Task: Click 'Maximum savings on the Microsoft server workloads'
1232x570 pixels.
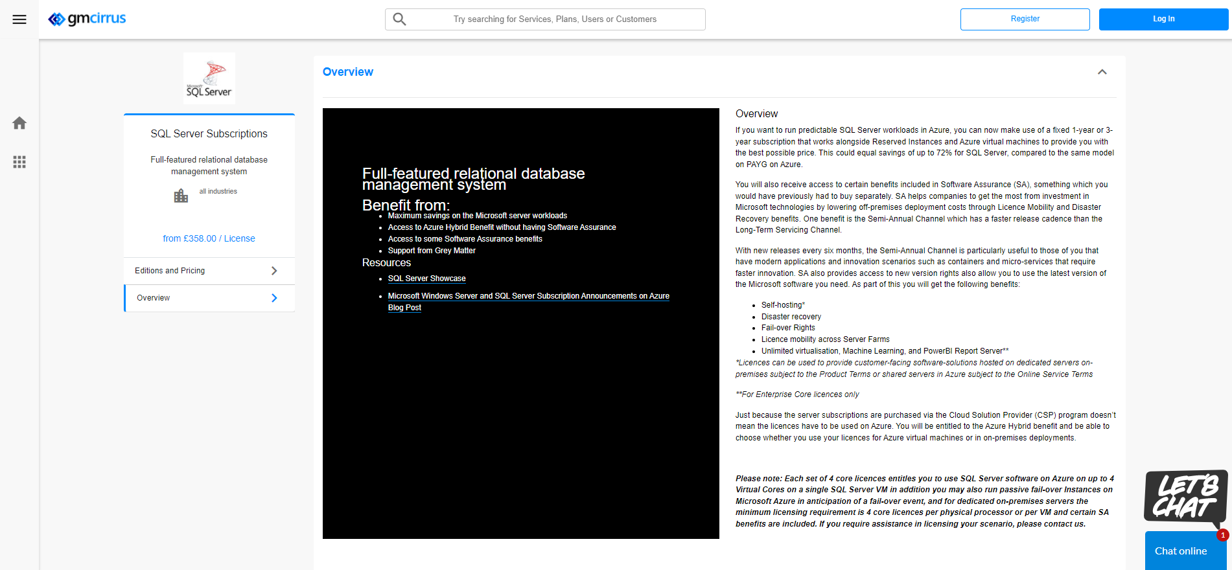Action: (x=478, y=216)
